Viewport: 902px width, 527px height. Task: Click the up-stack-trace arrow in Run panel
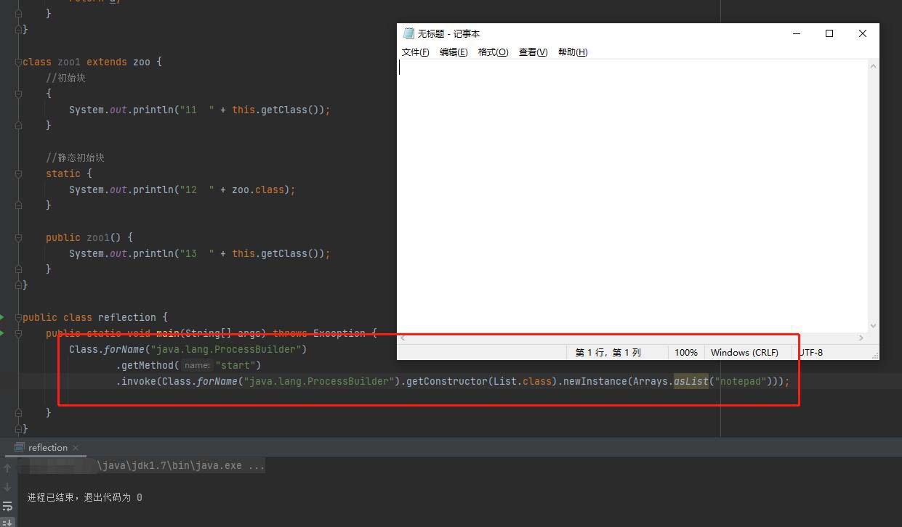click(x=7, y=468)
